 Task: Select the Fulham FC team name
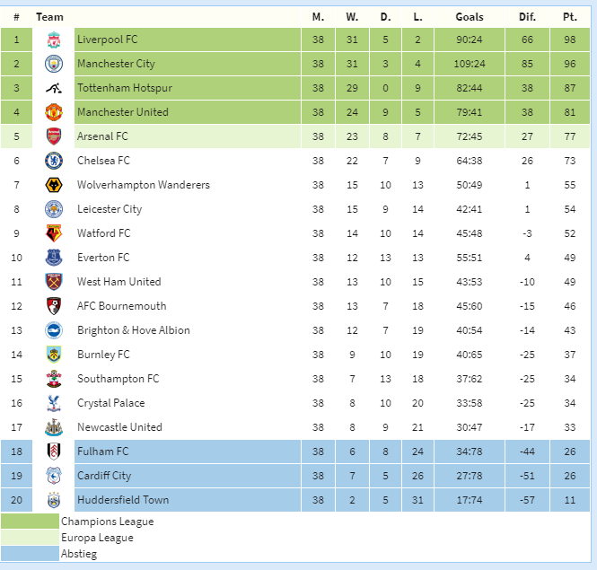(103, 452)
